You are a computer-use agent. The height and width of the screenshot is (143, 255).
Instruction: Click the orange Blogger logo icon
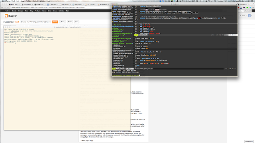[6, 16]
